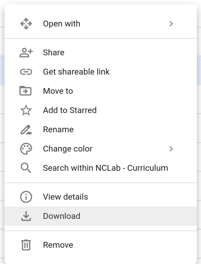
Task: Expand the Change color submenu arrow
Action: coord(171,149)
